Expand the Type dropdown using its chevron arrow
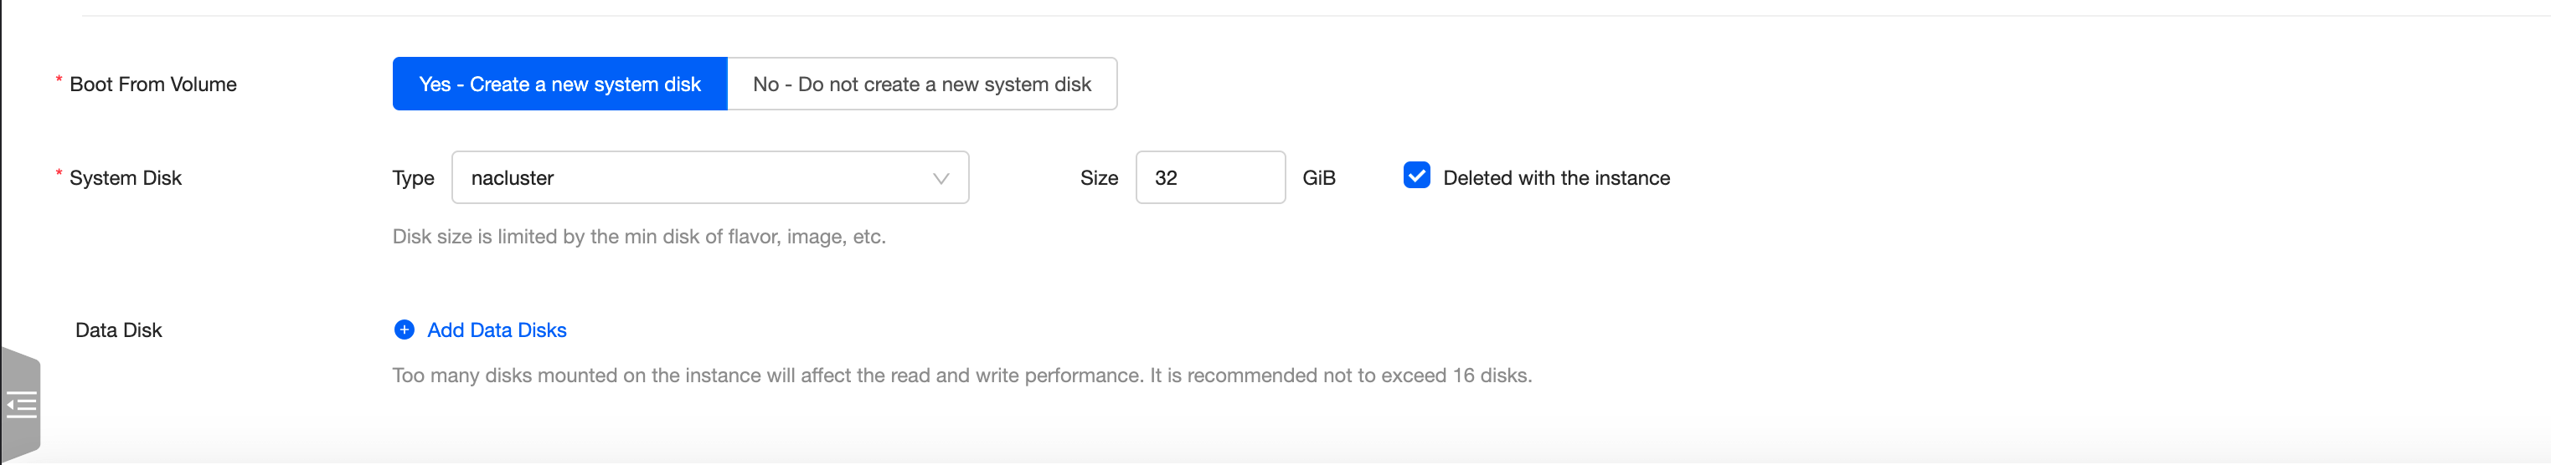Screen dimensions: 2551x465 click(940, 178)
